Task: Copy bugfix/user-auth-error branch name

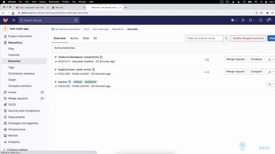Action: coord(94,69)
